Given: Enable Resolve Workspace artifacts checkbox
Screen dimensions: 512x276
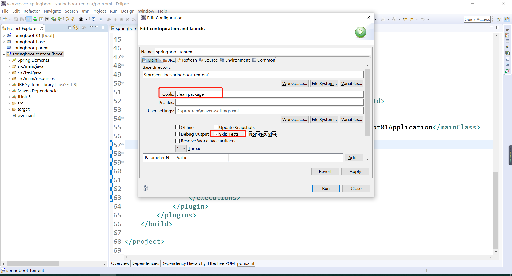Looking at the screenshot, I should tap(178, 141).
